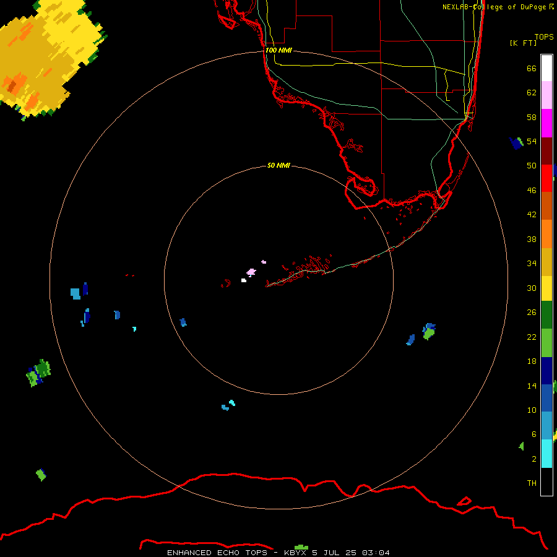Click the light pink legend swatch
The width and height of the screenshot is (557, 557).
click(x=546, y=95)
